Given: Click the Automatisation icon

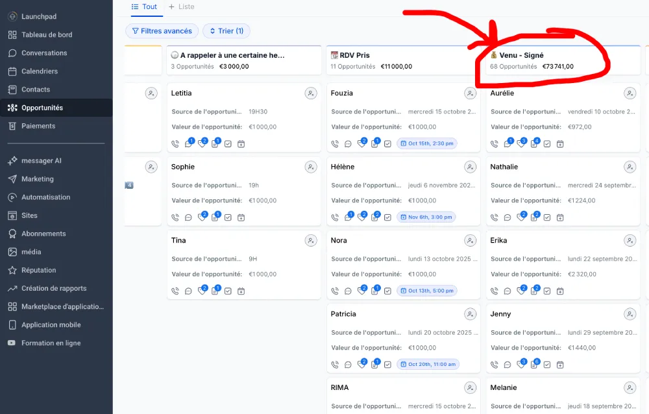Looking at the screenshot, I should coord(12,197).
